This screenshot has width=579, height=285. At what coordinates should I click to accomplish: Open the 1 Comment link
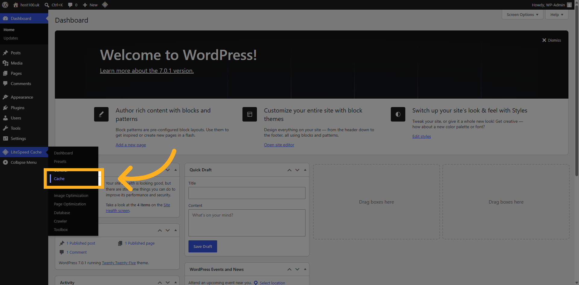click(x=77, y=252)
